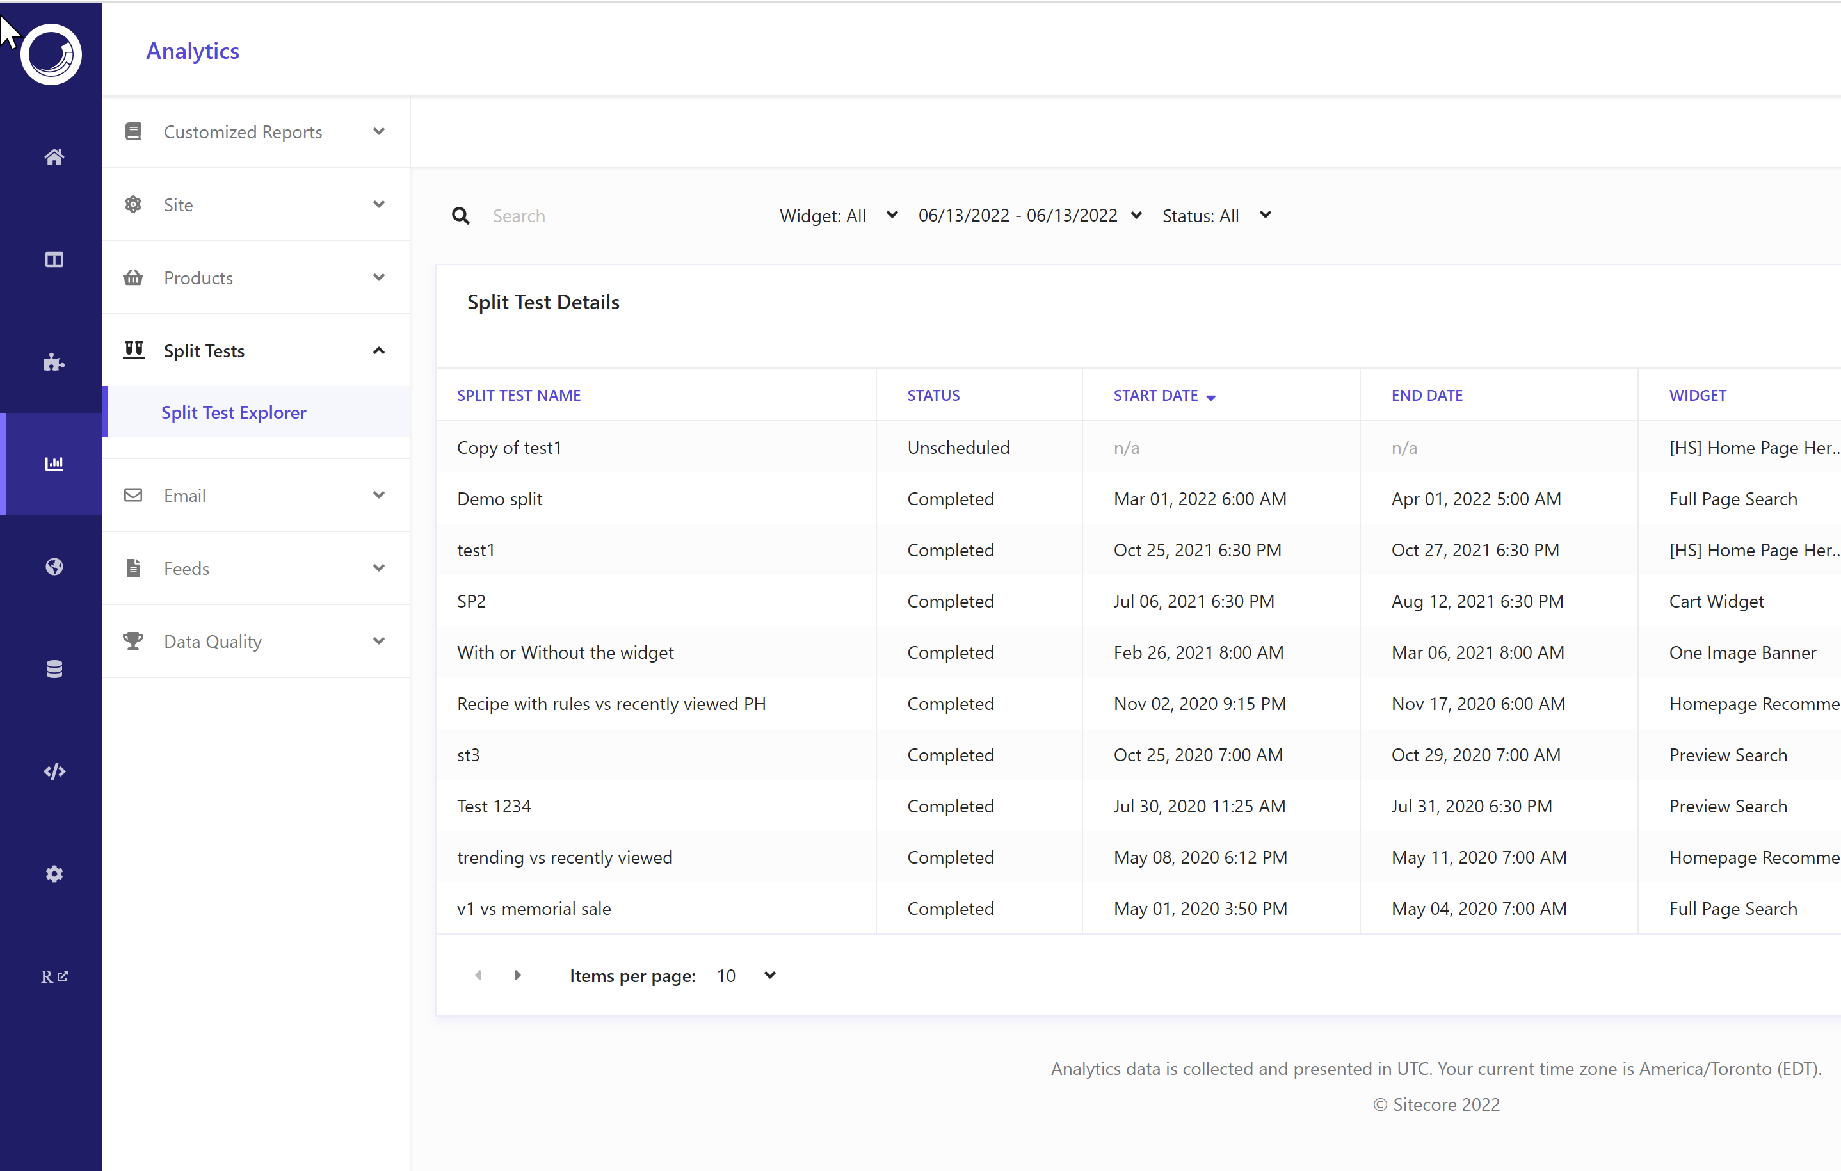
Task: Expand the Feeds section chevron
Action: click(378, 567)
